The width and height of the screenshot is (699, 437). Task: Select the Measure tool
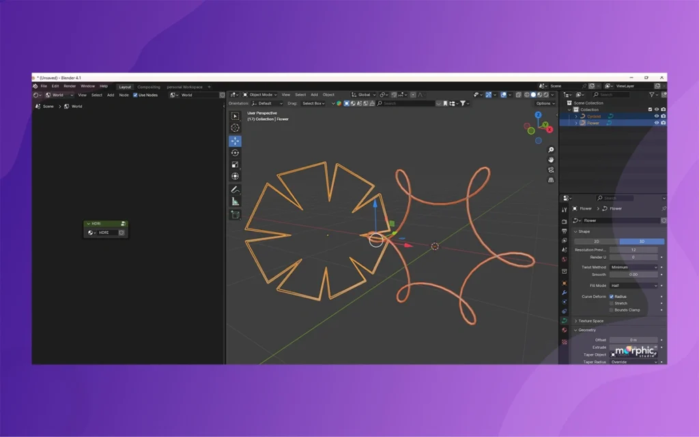(x=235, y=201)
